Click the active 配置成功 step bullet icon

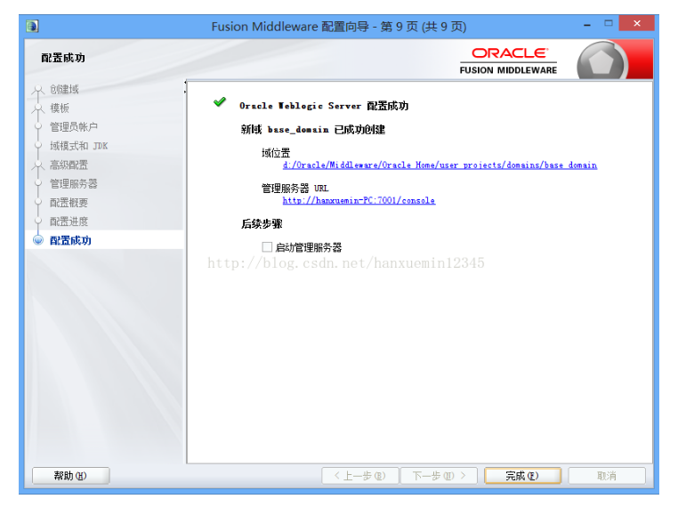click(38, 240)
